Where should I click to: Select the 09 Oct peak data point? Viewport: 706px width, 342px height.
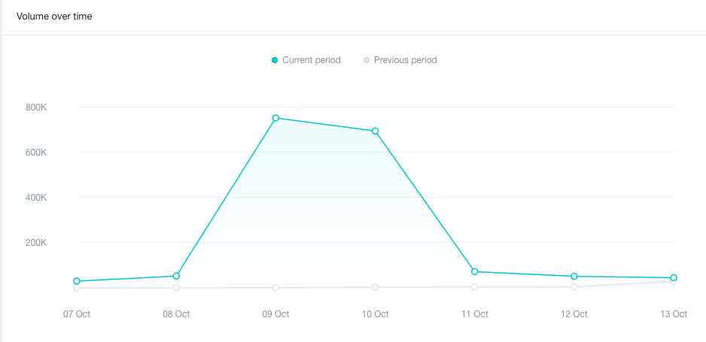click(x=275, y=118)
